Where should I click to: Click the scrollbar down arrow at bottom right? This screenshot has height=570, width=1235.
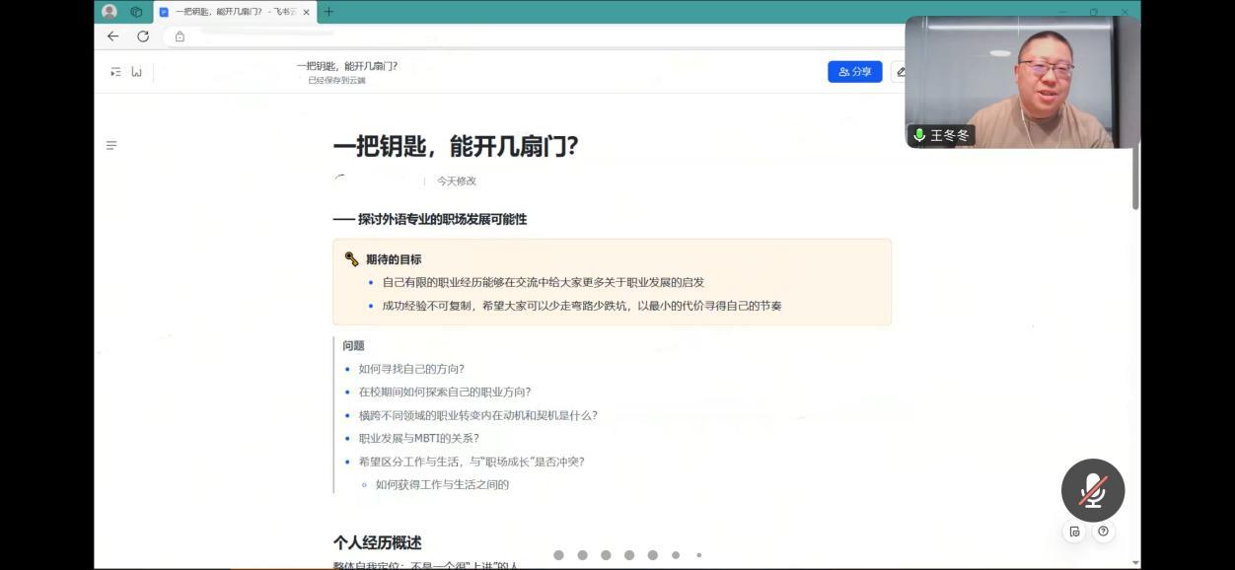[1134, 562]
